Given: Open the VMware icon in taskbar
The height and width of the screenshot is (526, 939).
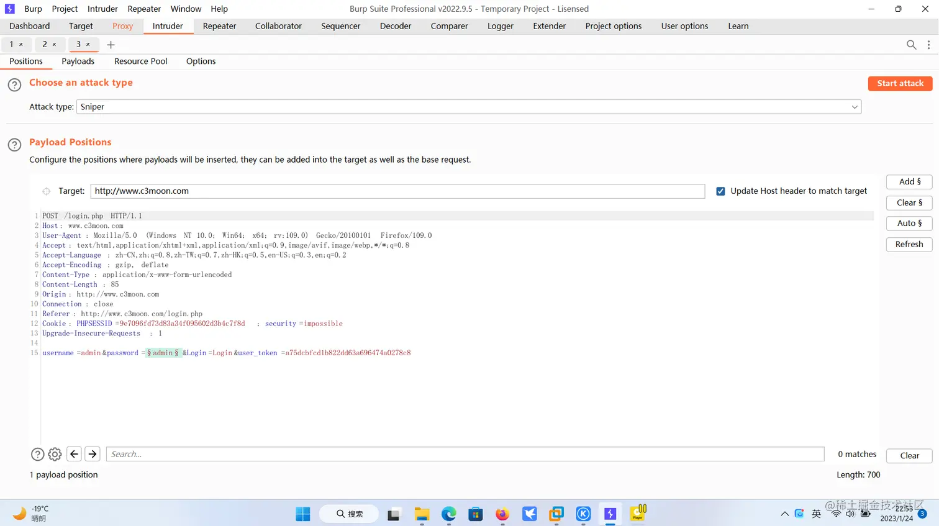Looking at the screenshot, I should pyautogui.click(x=556, y=514).
